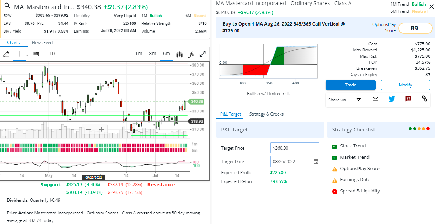Click the POP 34.57% value
The image size is (436, 224).
423,62
